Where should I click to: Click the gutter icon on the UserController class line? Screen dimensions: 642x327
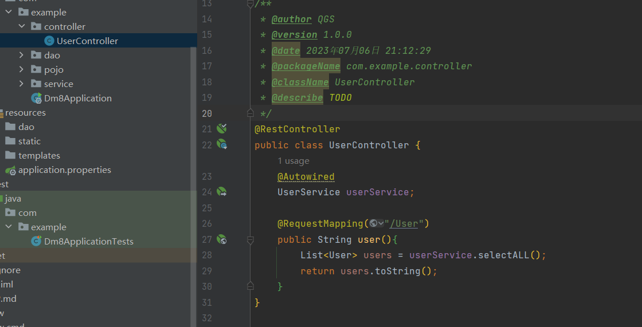click(222, 145)
